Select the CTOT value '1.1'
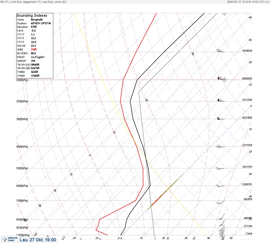 point(33,34)
